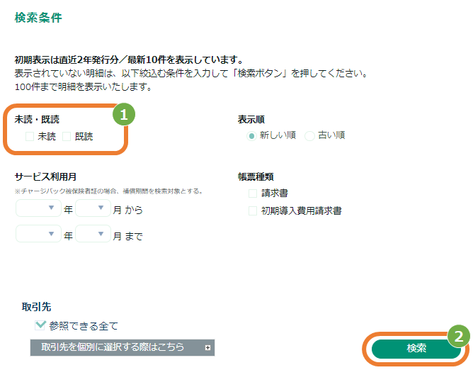Click the チャージバック被保険者証 note text
This screenshot has width=473, height=370.
point(109,191)
